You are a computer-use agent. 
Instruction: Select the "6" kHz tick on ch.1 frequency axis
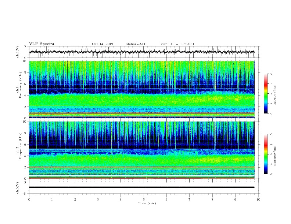click(x=26, y=84)
